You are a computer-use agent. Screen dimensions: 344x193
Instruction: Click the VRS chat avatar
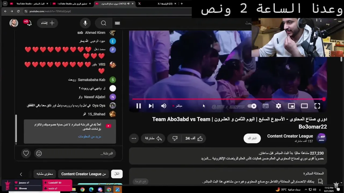[x=113, y=65]
